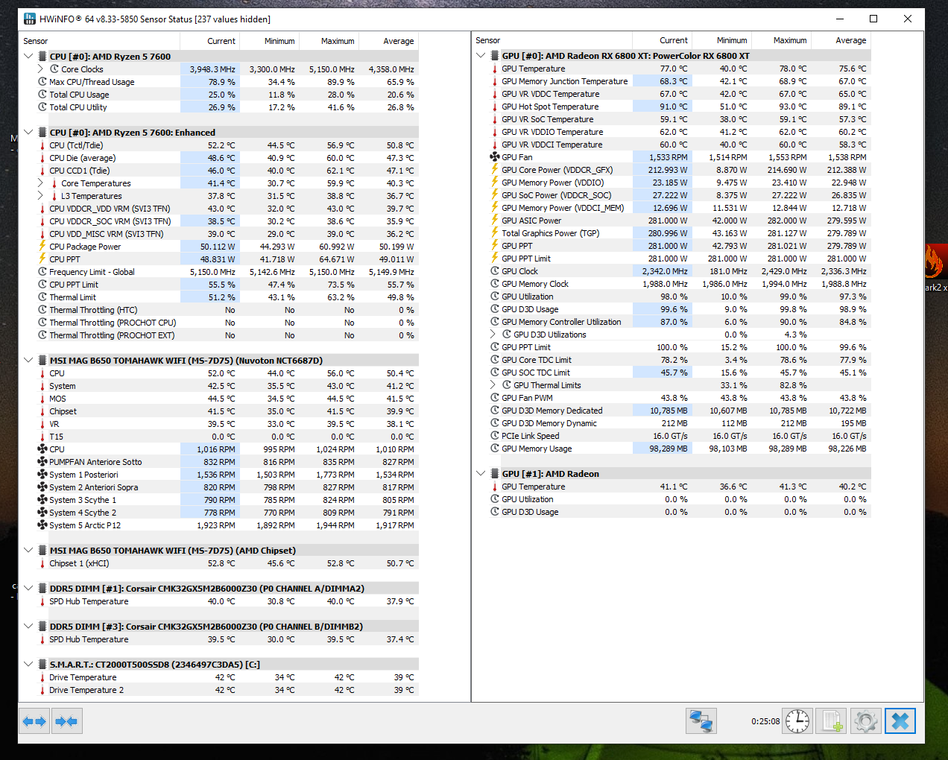The image size is (948, 760).
Task: Click the PUMPFAN Anteriore Sotto fan icon
Action: 42,462
